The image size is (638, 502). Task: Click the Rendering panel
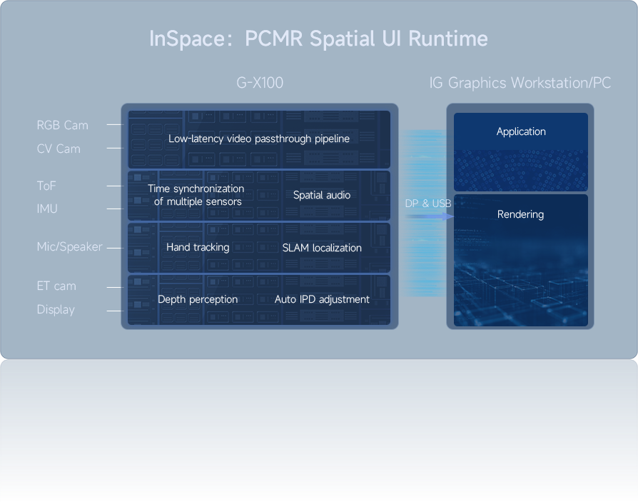[x=520, y=214]
